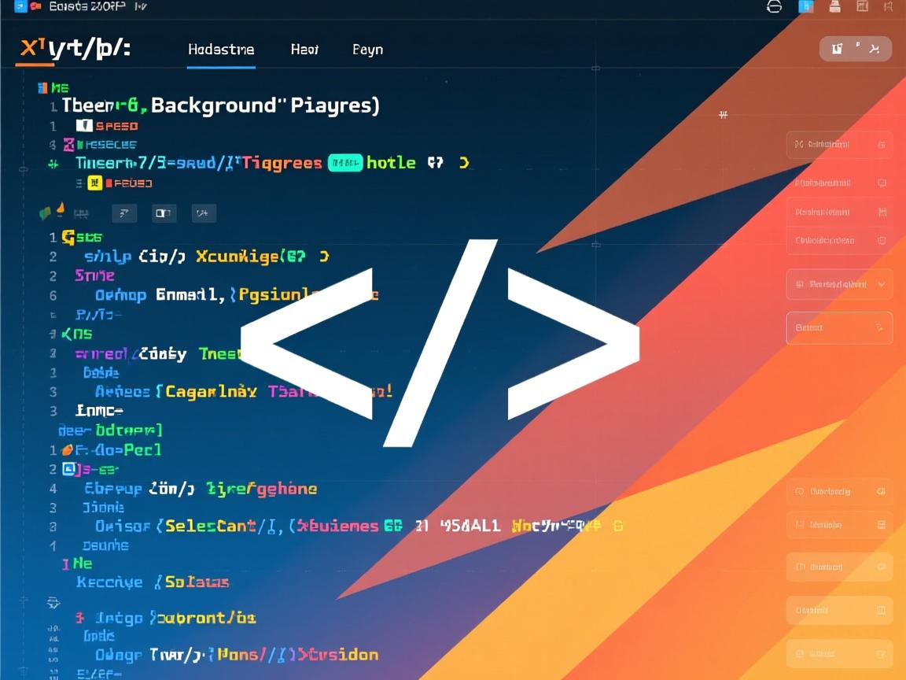Click the red icon beside the blue app icon

35,6
